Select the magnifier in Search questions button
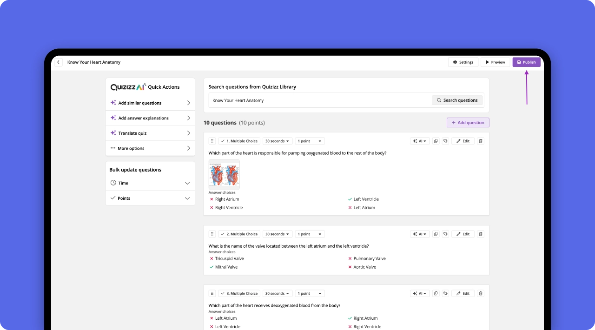 point(438,100)
